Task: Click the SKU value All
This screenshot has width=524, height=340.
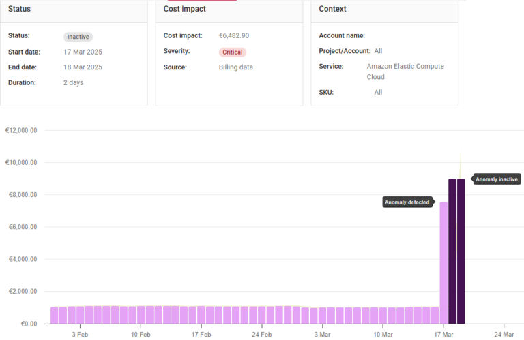Action: coord(378,92)
